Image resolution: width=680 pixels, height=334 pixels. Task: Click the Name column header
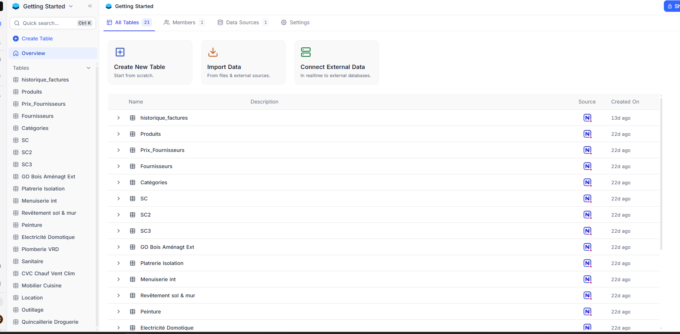pos(136,102)
